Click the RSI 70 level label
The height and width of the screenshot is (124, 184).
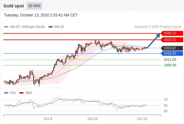click(166, 100)
